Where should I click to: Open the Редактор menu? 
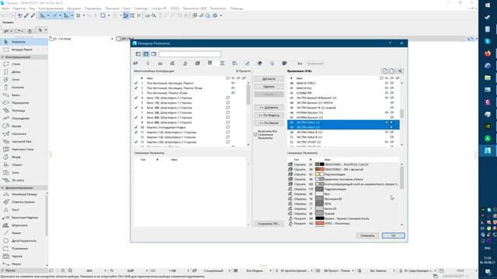[x=19, y=9]
